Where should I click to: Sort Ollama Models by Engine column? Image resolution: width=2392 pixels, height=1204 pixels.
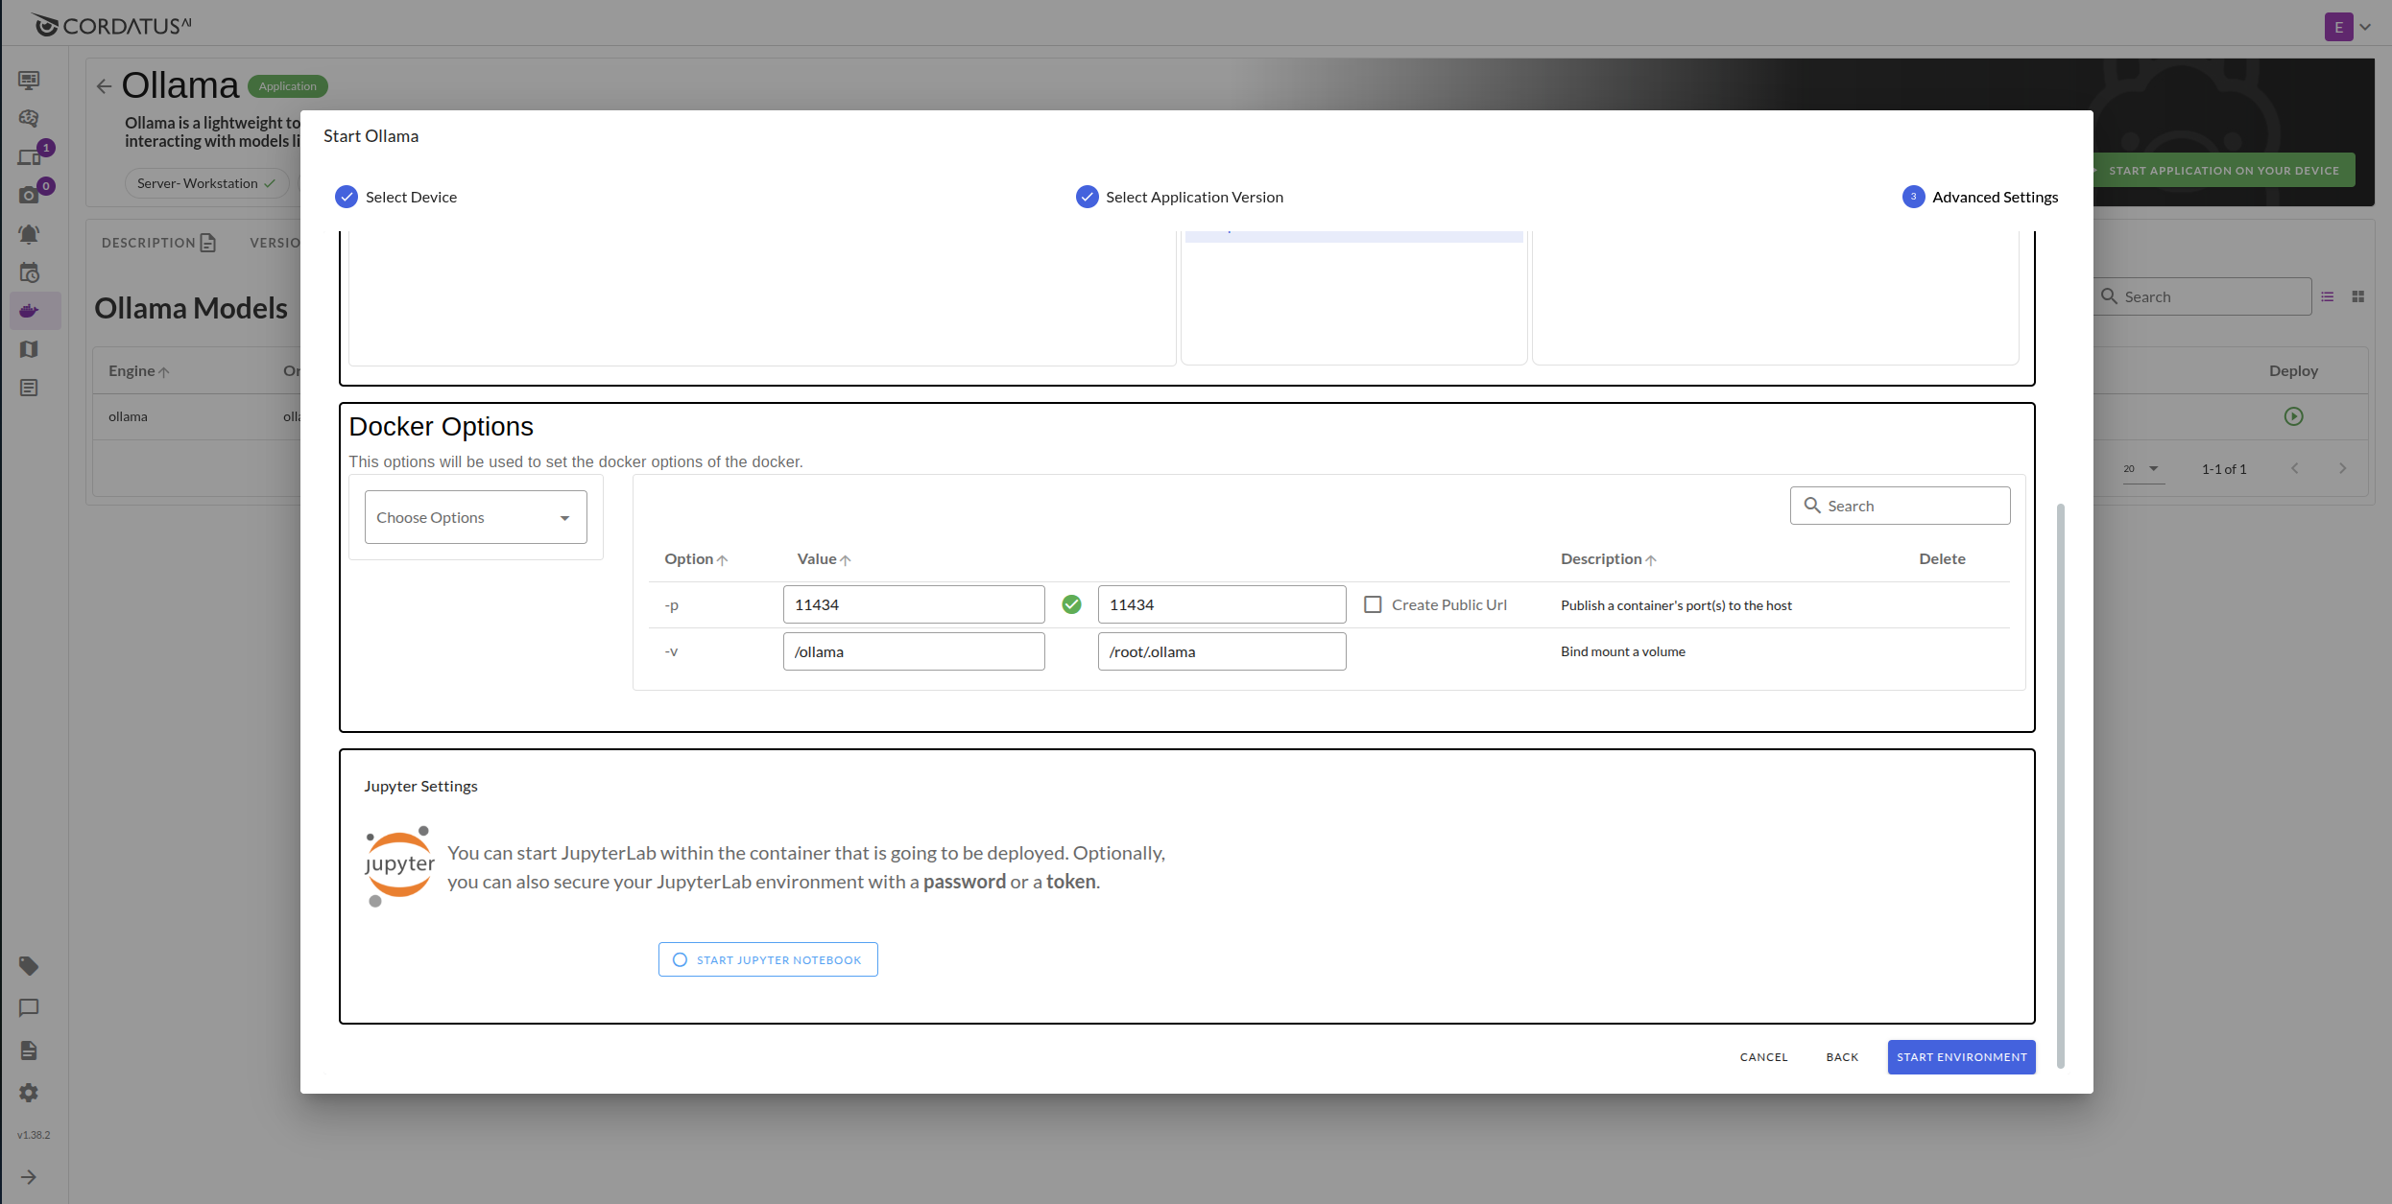[138, 371]
